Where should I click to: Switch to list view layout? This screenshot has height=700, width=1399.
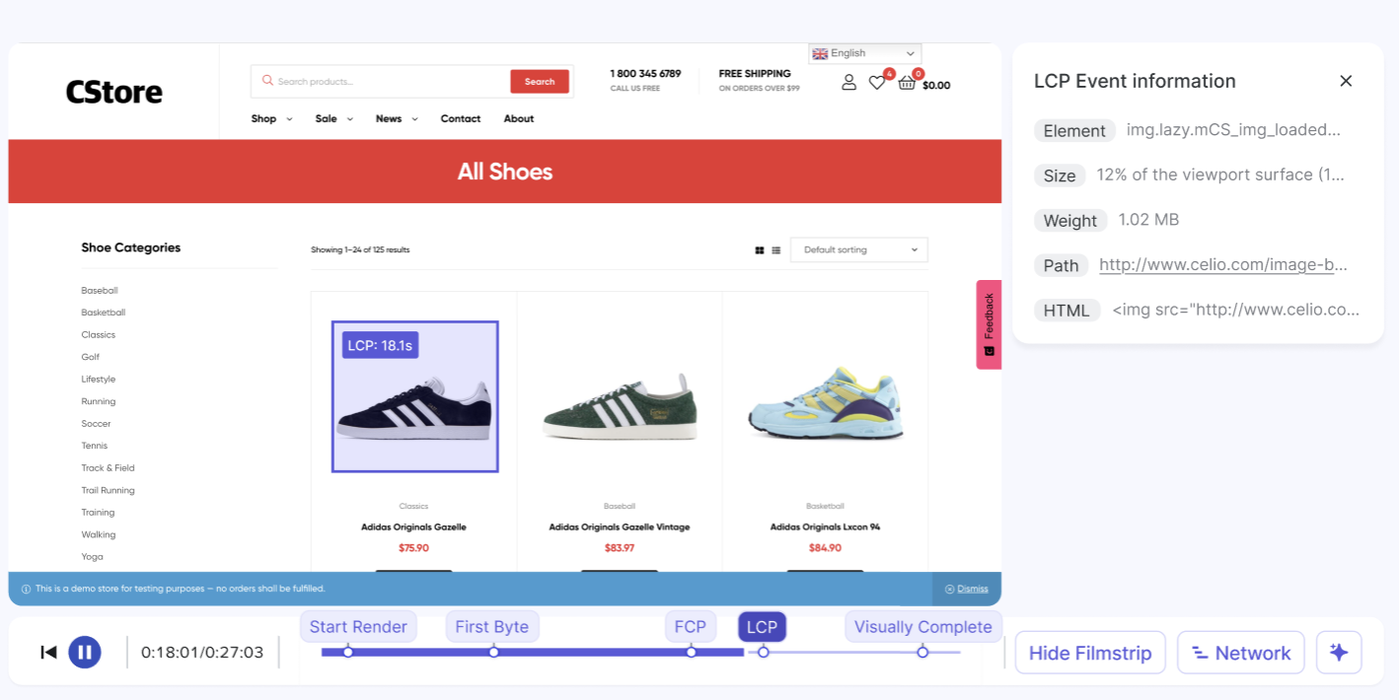(x=776, y=250)
